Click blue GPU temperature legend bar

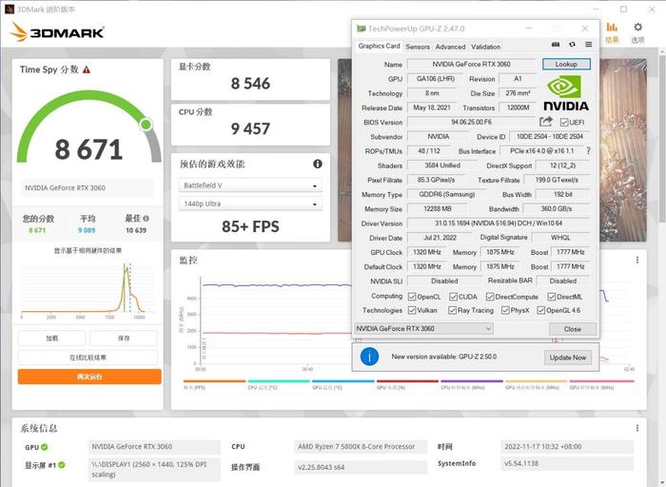(x=343, y=381)
